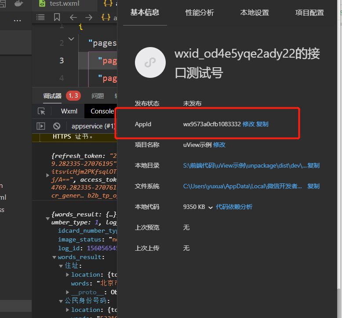Collapse the fold chevron at code line 2
Image resolution: width=342 pixels, height=318 pixels.
tap(71, 39)
